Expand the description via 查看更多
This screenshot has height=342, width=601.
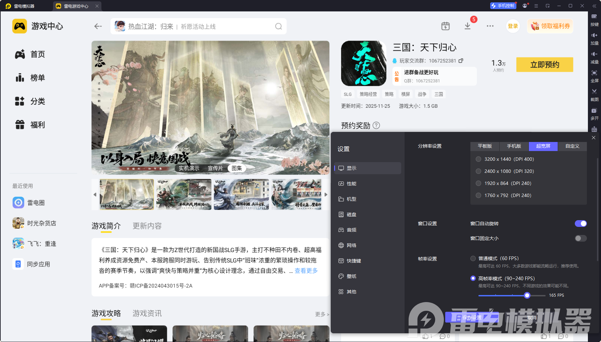tap(306, 271)
